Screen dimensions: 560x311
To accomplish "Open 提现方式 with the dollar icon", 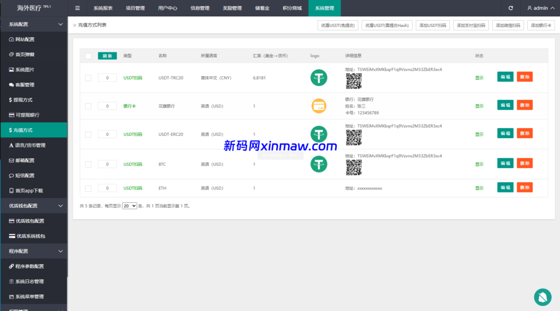I will click(x=10, y=100).
